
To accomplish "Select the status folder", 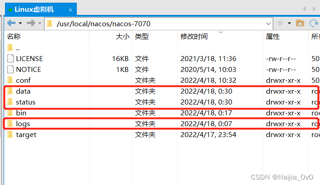I will coord(26,102).
